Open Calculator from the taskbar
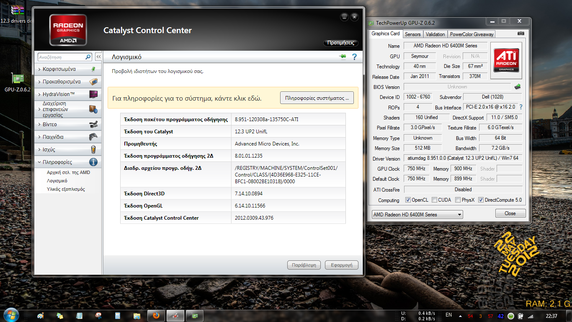This screenshot has width=572, height=322. coord(118,316)
